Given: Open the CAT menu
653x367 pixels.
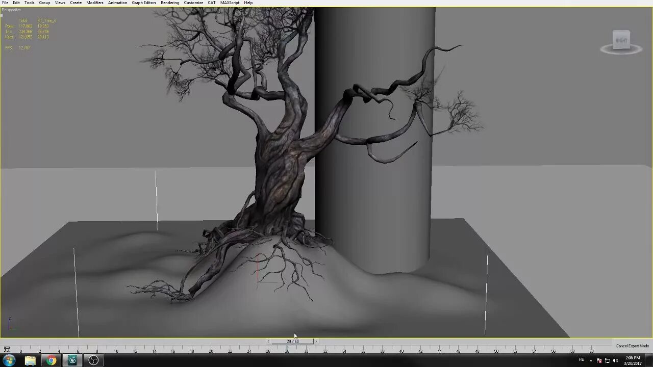Looking at the screenshot, I should pyautogui.click(x=212, y=3).
